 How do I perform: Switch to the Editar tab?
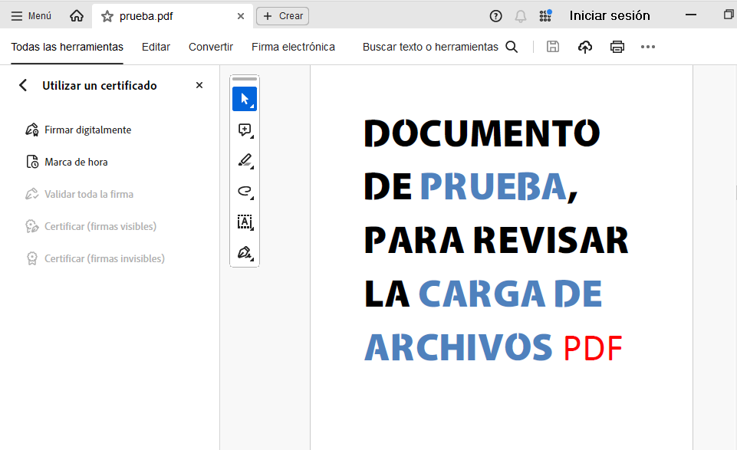[x=156, y=47]
